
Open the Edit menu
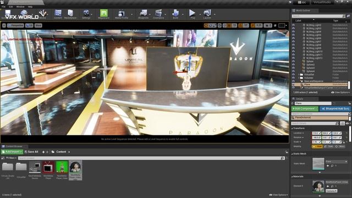point(11,7)
